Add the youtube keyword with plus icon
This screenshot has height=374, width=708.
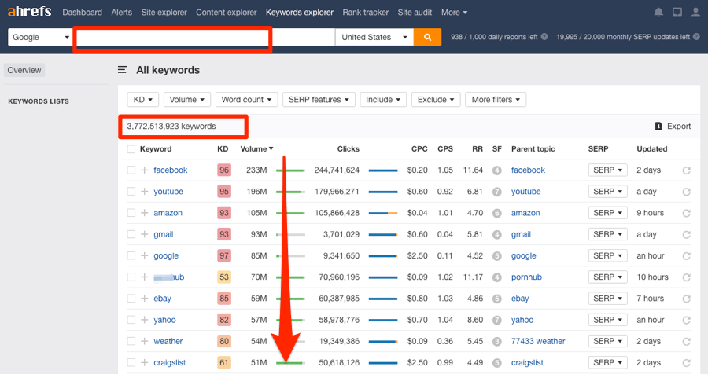(145, 191)
